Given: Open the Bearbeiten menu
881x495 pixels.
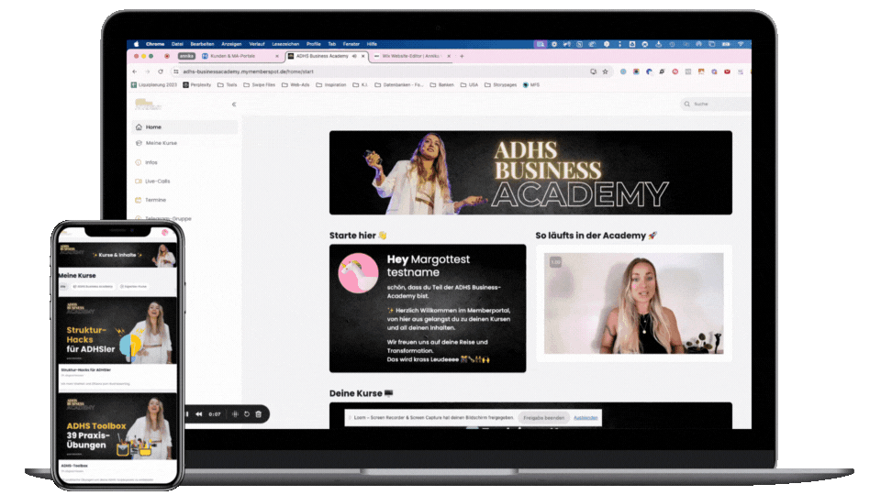Looking at the screenshot, I should 202,44.
